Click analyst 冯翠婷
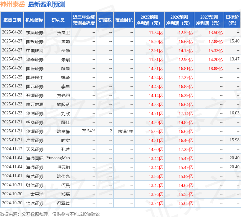Screen dimensions: 241x217 tap(63, 203)
